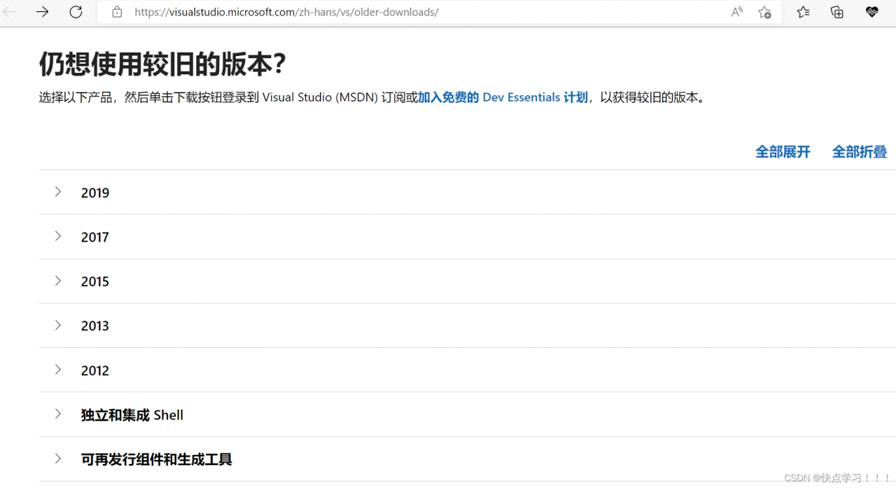Expand the 2017 section chevron
Image resolution: width=896 pixels, height=488 pixels.
click(58, 236)
